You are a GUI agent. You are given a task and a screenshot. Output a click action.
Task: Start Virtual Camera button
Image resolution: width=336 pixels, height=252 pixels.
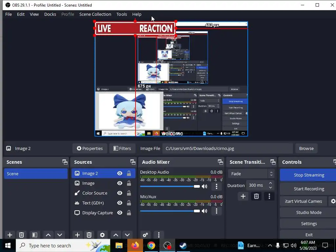point(304,201)
